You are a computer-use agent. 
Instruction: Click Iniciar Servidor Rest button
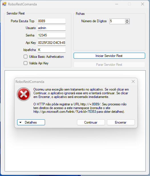tap(109, 56)
